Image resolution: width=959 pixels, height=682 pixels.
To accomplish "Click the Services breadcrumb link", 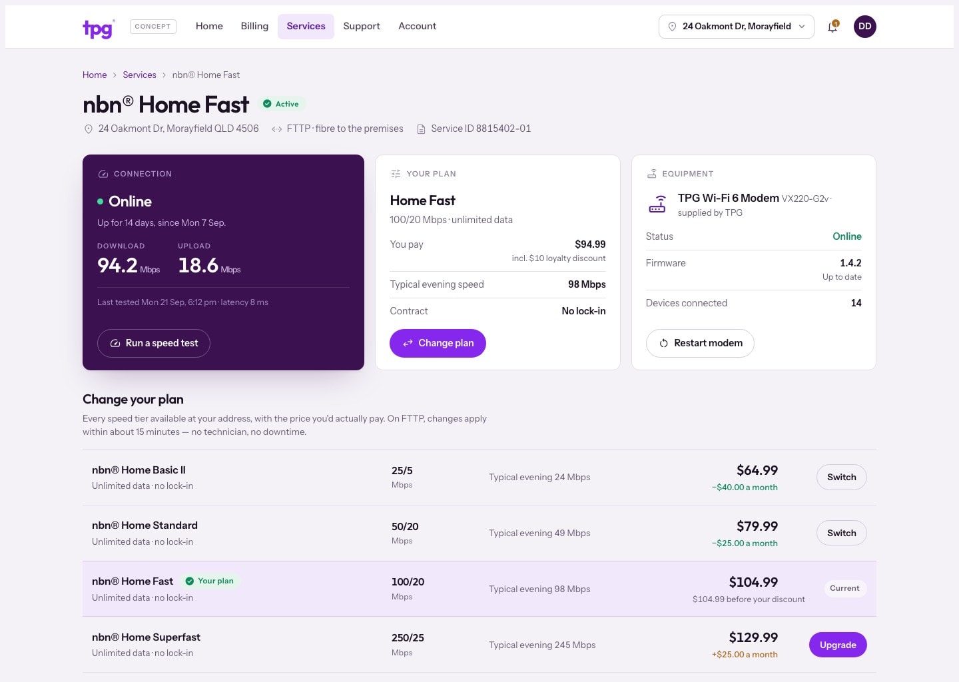I will point(139,75).
